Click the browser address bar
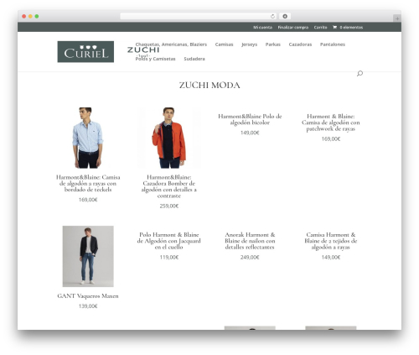Image resolution: width=419 pixels, height=355 pixels. (x=198, y=17)
